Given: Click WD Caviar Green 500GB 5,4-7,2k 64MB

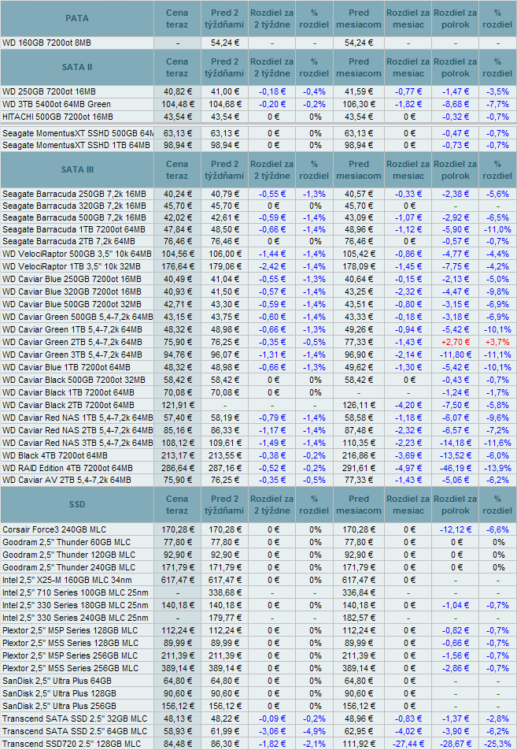Looking at the screenshot, I should point(77,317).
